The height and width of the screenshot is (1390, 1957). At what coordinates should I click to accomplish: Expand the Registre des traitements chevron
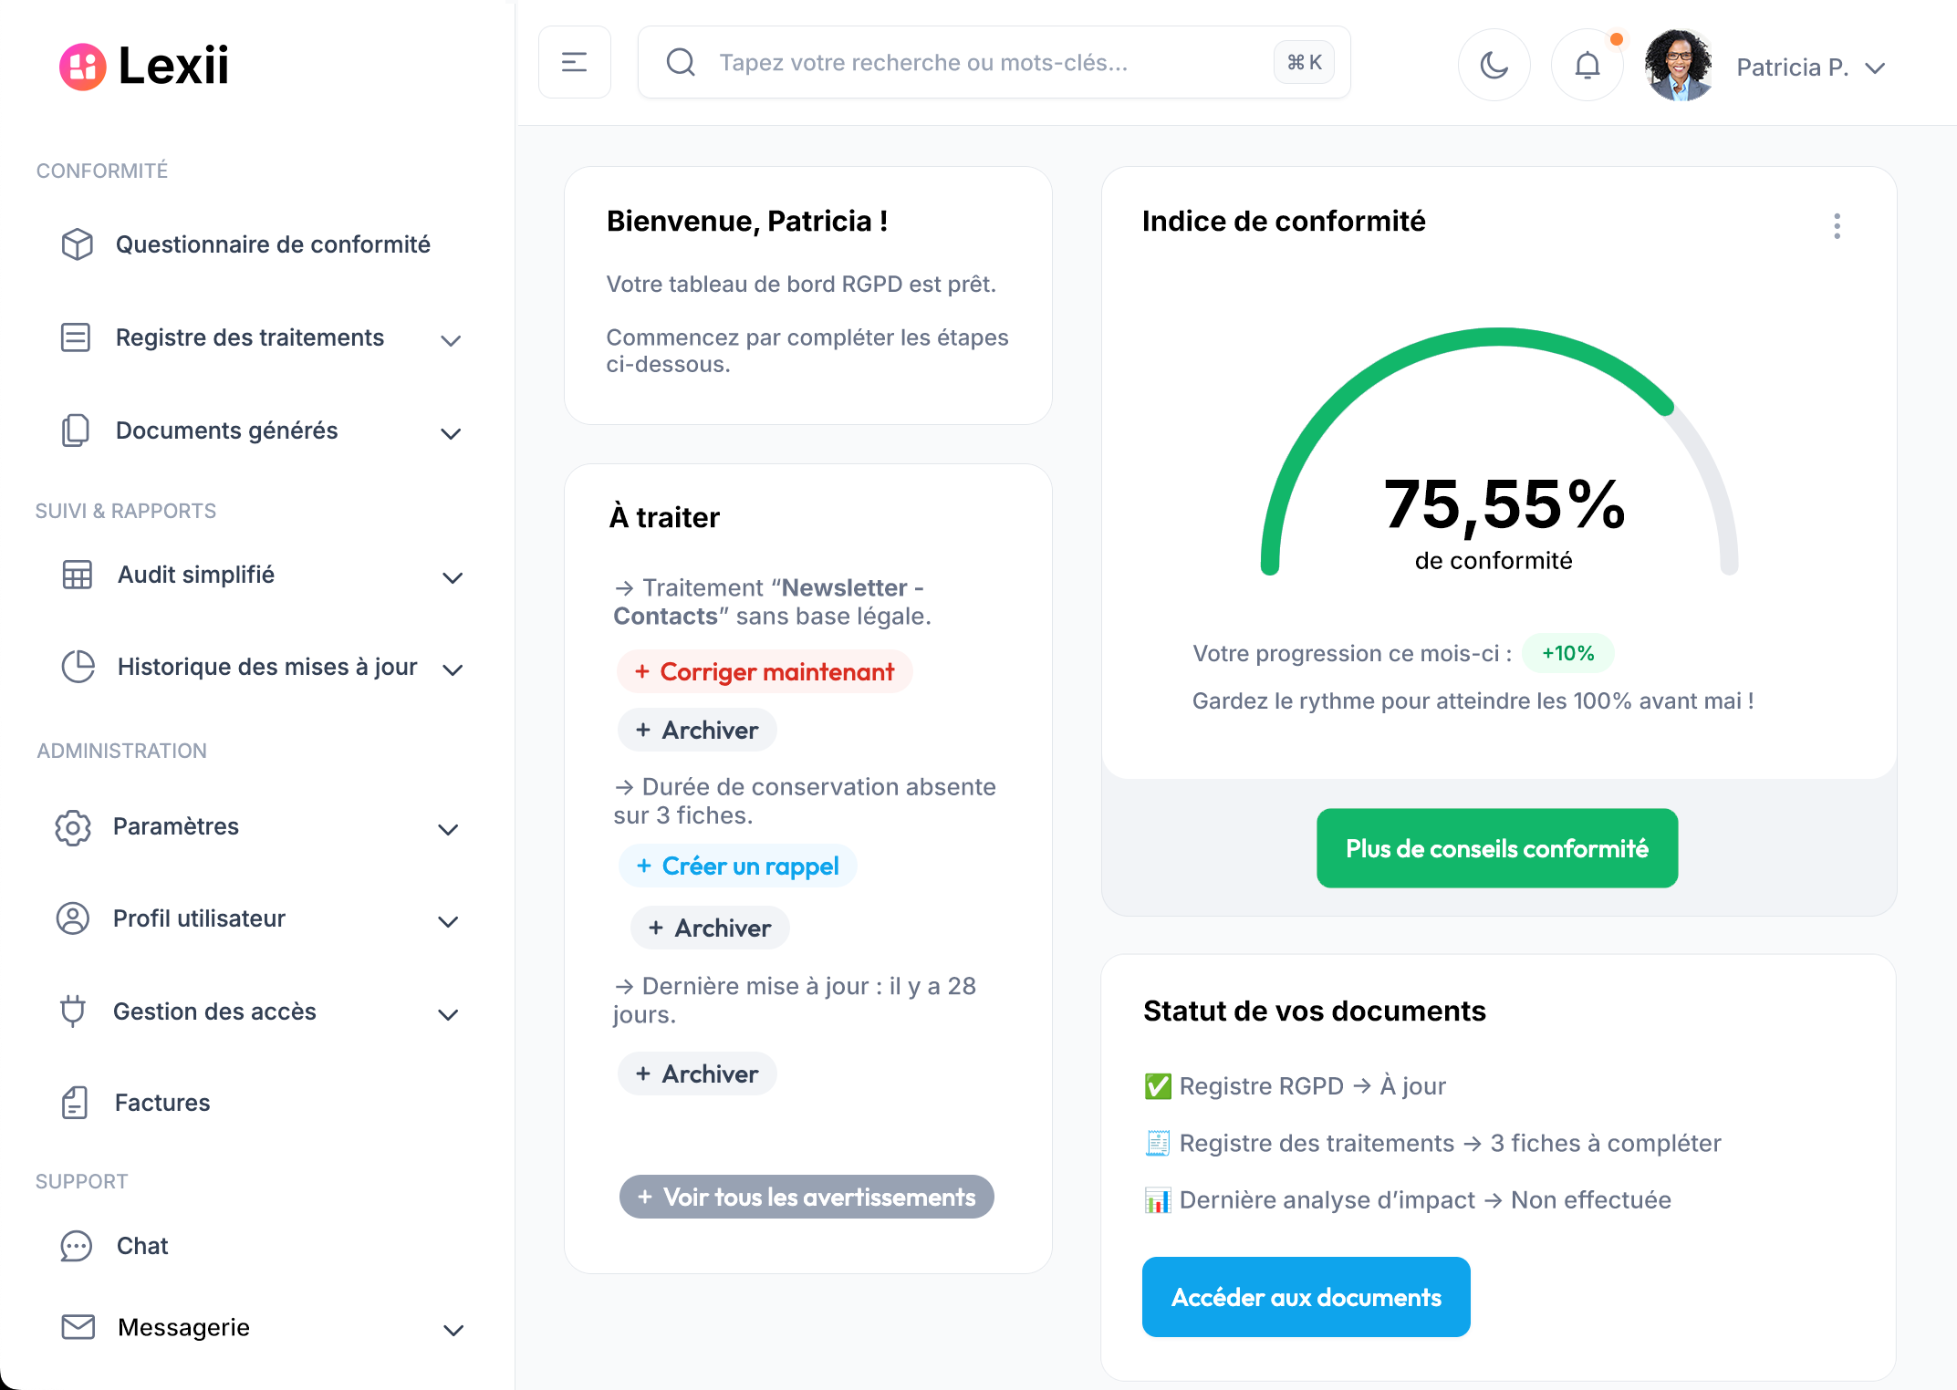(x=451, y=340)
